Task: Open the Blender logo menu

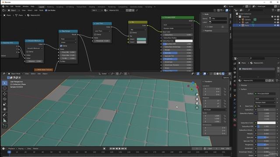Action: 3,7
